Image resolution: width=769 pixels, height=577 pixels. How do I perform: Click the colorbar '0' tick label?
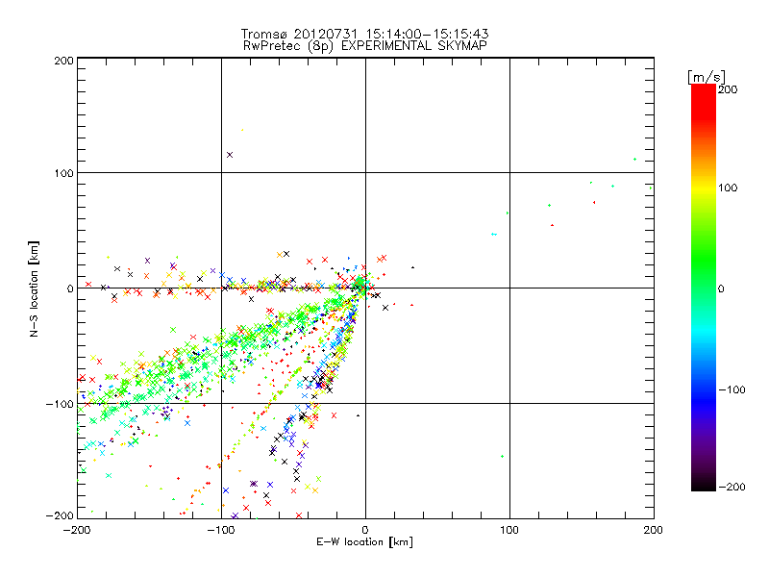(x=721, y=289)
